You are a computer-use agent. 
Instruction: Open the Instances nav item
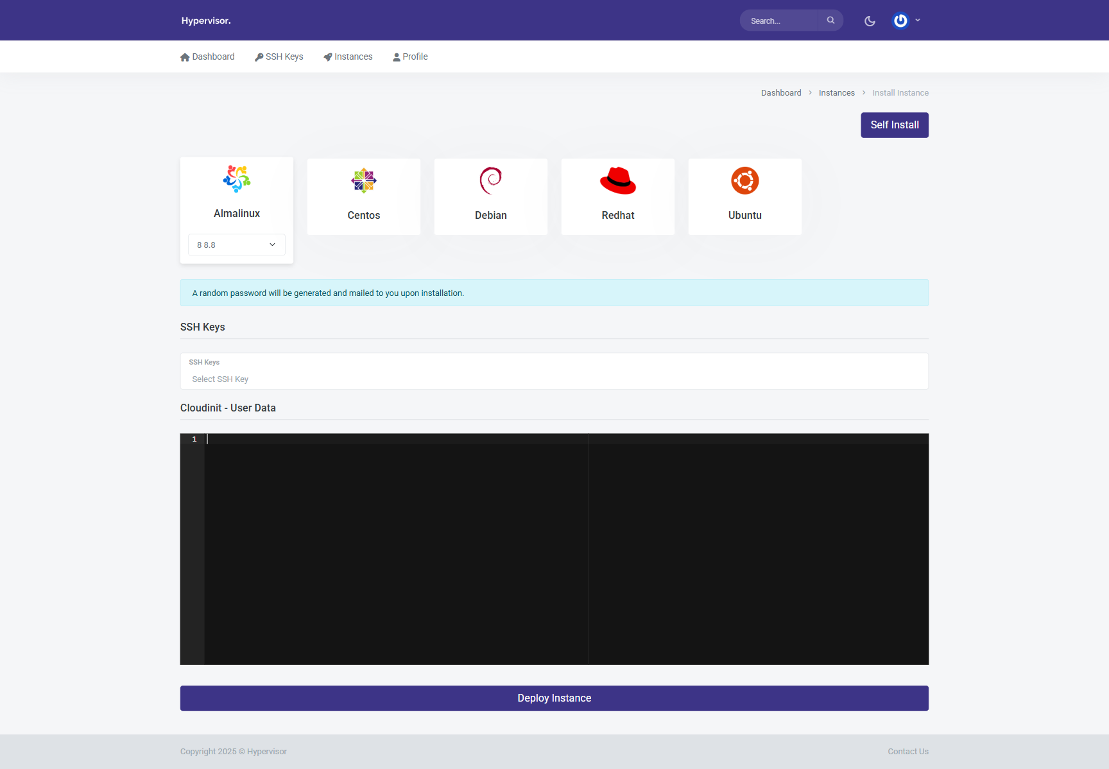tap(348, 56)
